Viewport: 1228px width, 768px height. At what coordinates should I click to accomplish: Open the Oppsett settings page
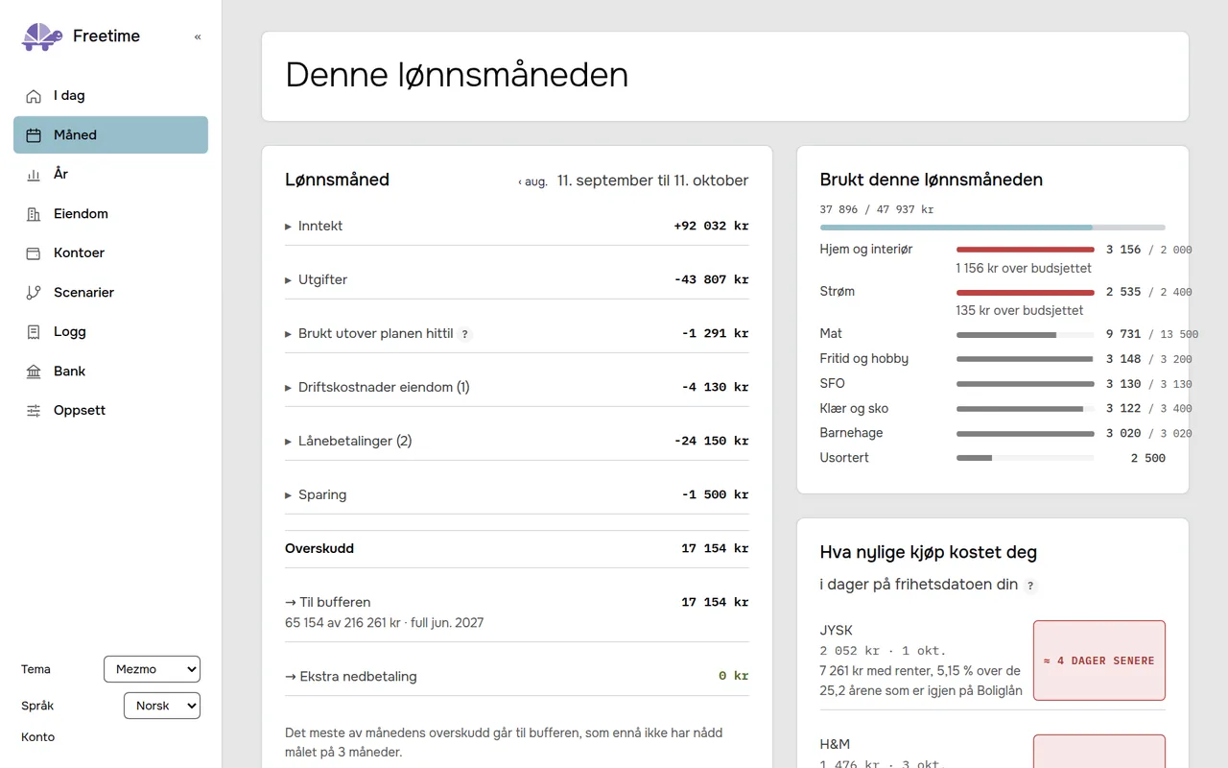(x=110, y=411)
